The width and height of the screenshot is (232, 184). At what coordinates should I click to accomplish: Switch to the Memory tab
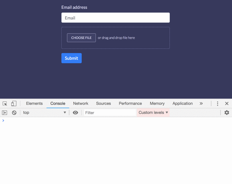click(x=157, y=103)
